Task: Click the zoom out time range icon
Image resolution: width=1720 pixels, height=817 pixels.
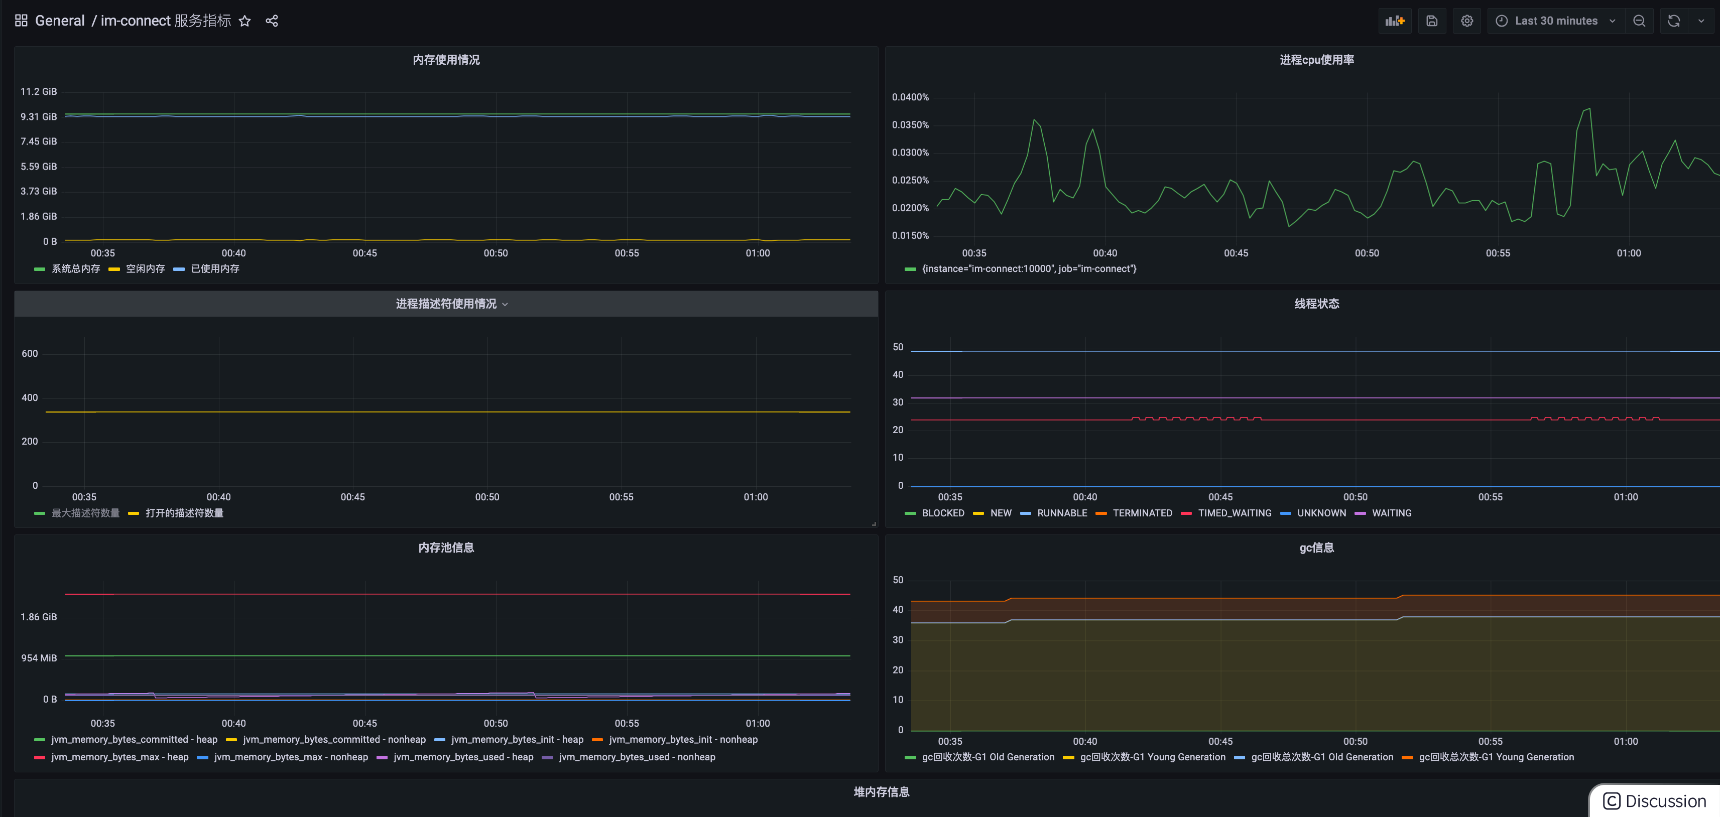Action: (x=1639, y=21)
